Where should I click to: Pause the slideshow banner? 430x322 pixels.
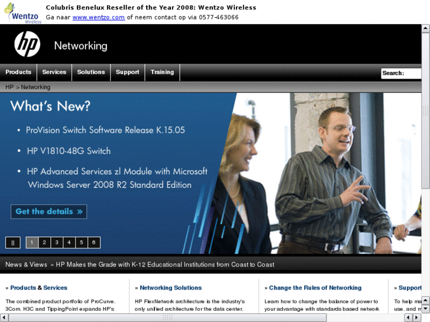pos(13,242)
